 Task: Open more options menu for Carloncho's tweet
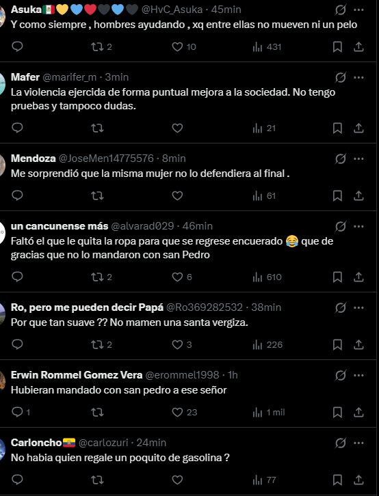click(x=358, y=443)
